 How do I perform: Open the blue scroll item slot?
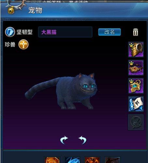pos(136,104)
